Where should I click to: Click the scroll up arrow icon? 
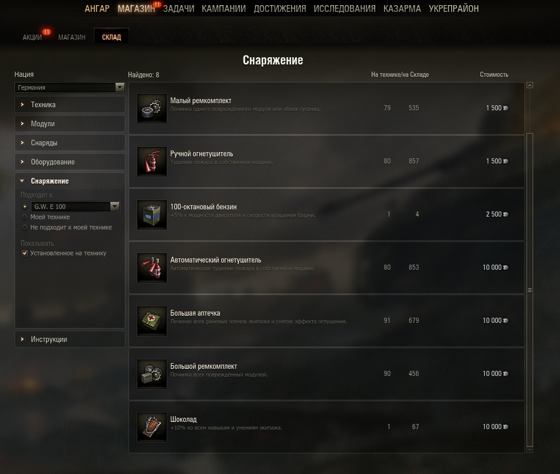click(530, 85)
